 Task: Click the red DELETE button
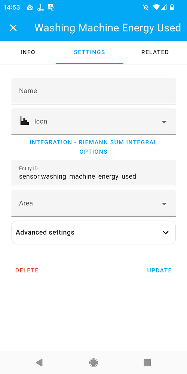(x=27, y=270)
